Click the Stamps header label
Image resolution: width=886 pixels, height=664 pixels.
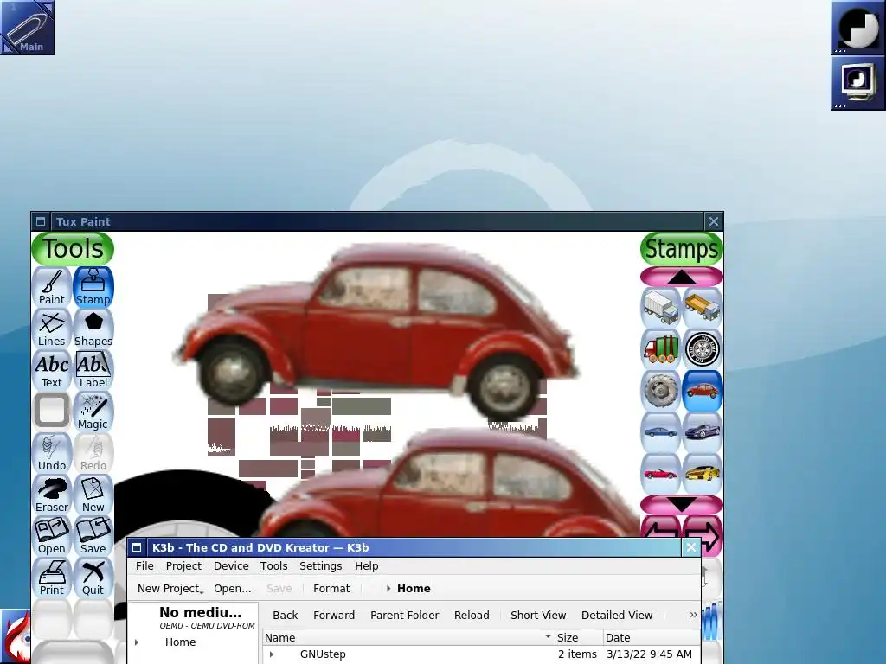pos(682,249)
